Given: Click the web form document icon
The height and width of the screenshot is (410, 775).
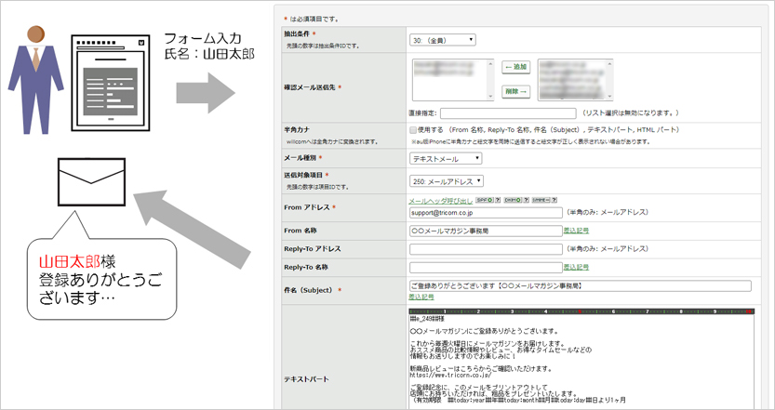Looking at the screenshot, I should click(110, 83).
